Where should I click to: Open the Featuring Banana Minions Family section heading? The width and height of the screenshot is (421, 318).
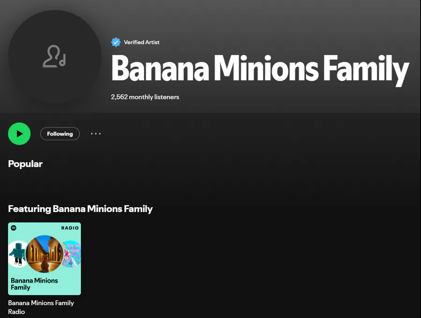pos(80,209)
